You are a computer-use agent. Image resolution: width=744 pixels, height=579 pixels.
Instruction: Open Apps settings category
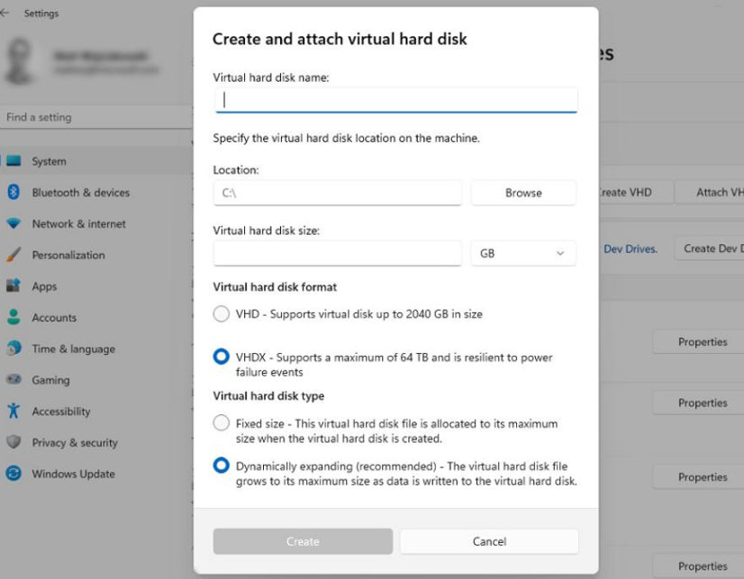click(x=96, y=286)
